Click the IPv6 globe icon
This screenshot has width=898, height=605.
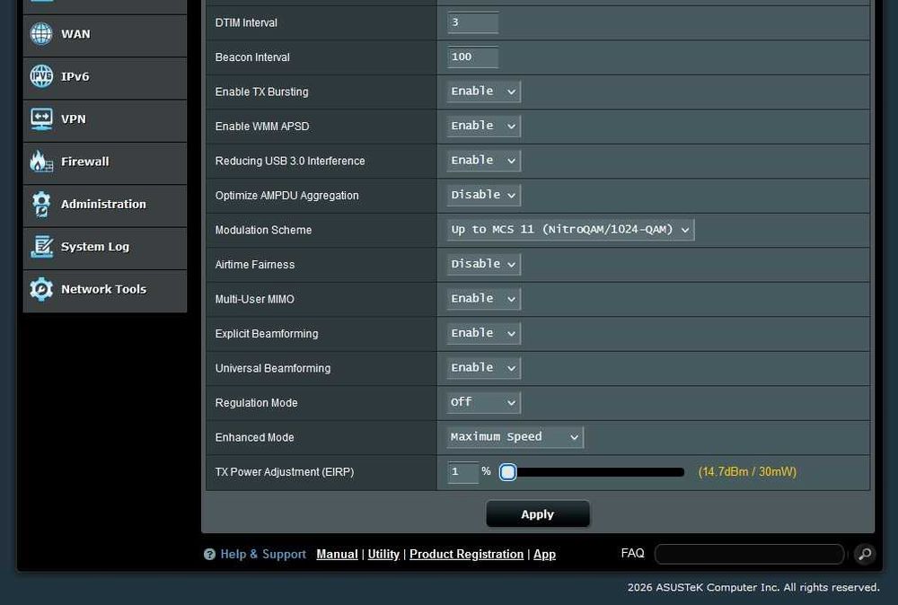[41, 76]
